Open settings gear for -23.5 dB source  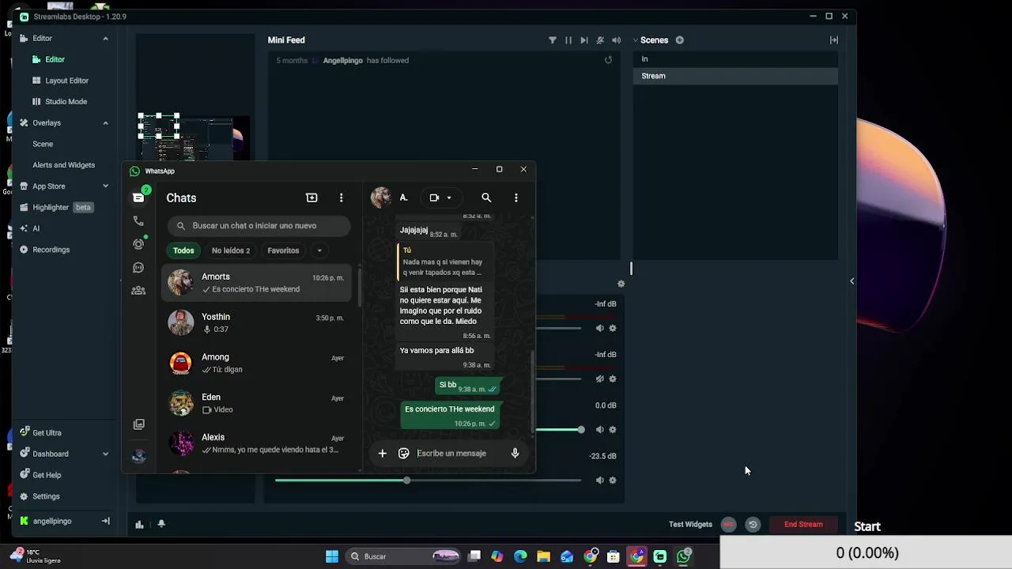tap(612, 480)
